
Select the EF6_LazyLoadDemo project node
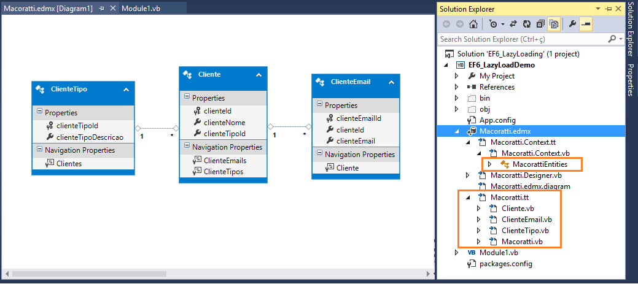[x=501, y=65]
